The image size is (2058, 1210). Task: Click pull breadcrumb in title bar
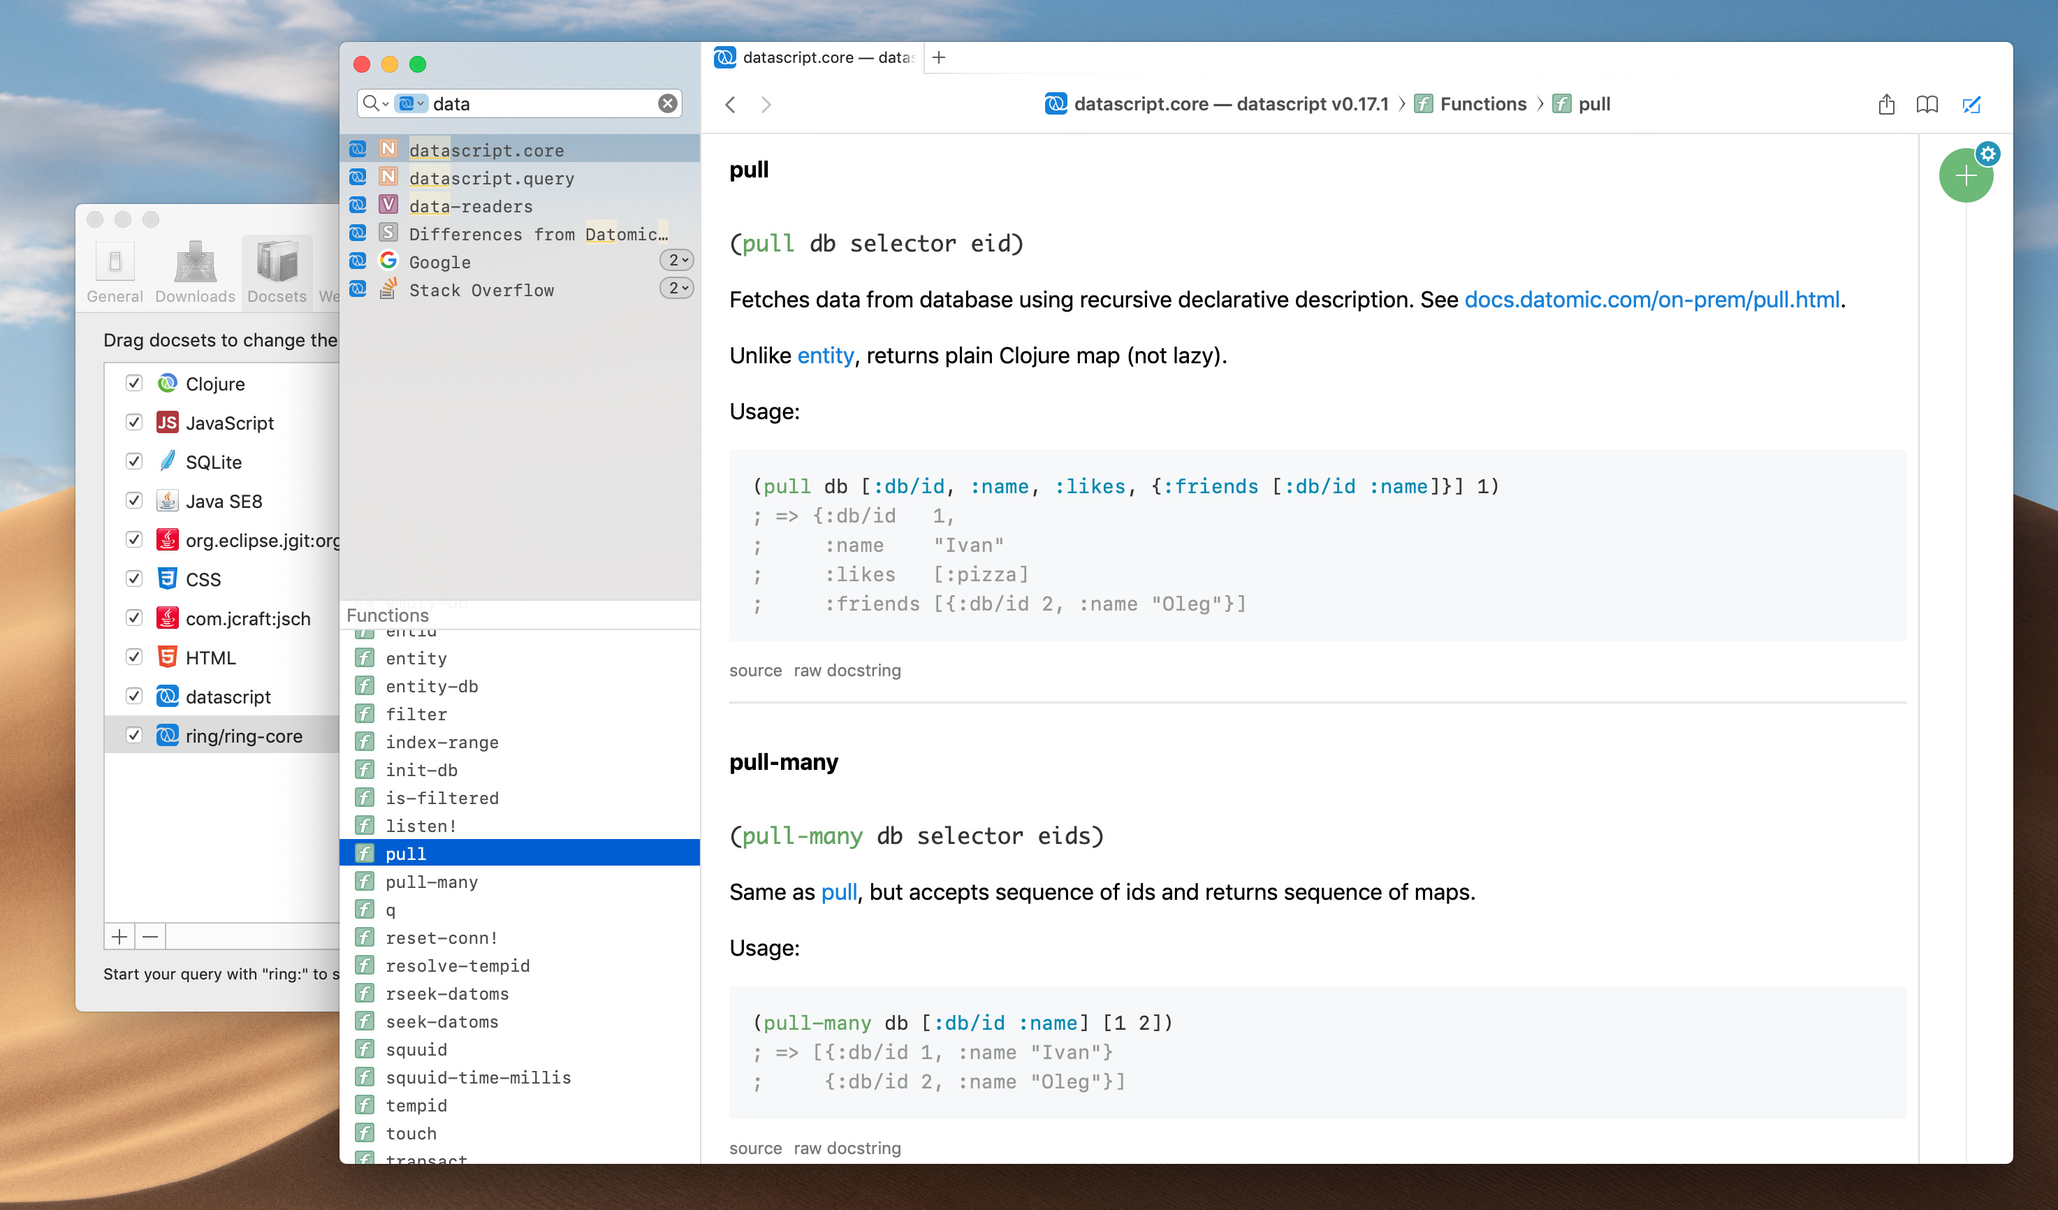click(x=1582, y=105)
